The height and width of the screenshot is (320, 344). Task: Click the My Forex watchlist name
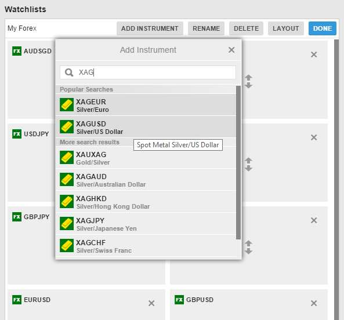22,28
